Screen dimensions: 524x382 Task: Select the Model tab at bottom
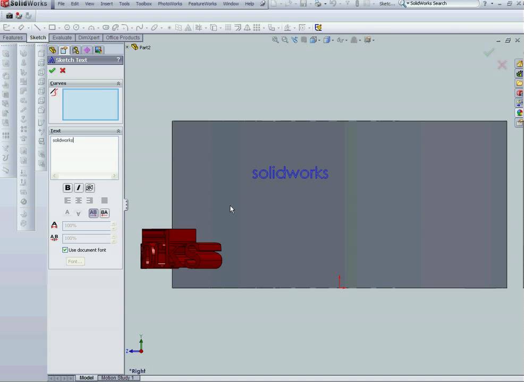pyautogui.click(x=86, y=378)
